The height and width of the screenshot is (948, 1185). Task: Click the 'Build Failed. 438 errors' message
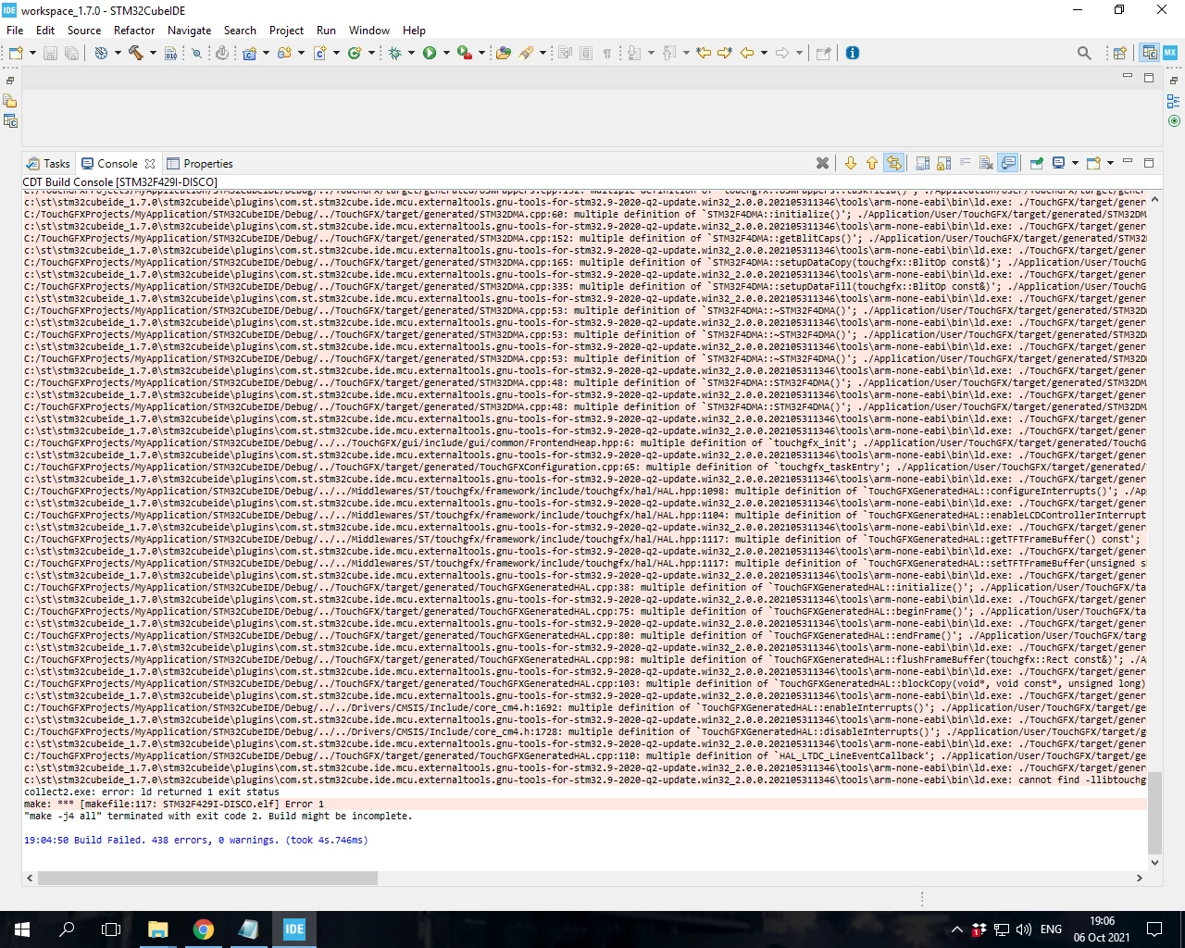195,840
